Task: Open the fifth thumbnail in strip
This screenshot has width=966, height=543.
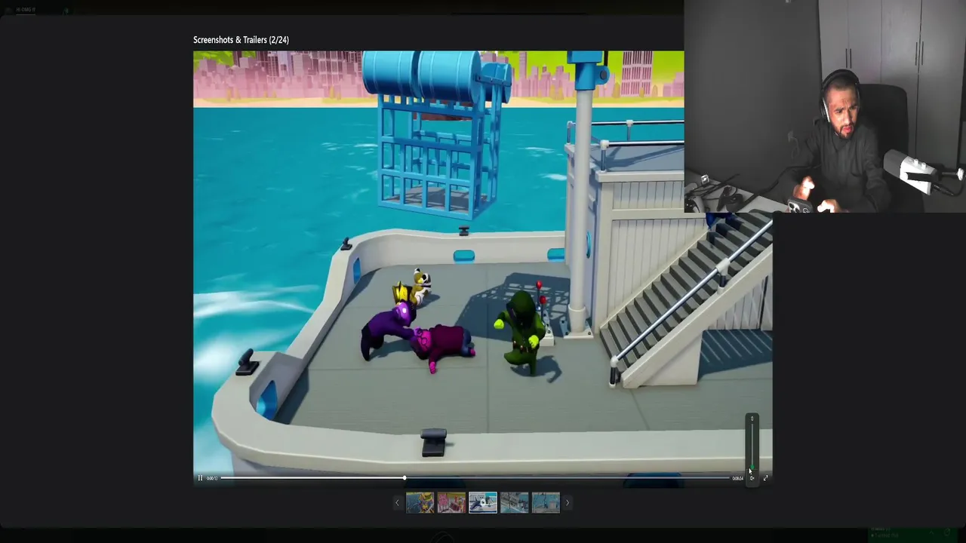Action: click(x=546, y=503)
